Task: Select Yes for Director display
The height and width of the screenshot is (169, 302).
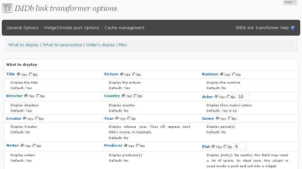Action: pyautogui.click(x=26, y=96)
